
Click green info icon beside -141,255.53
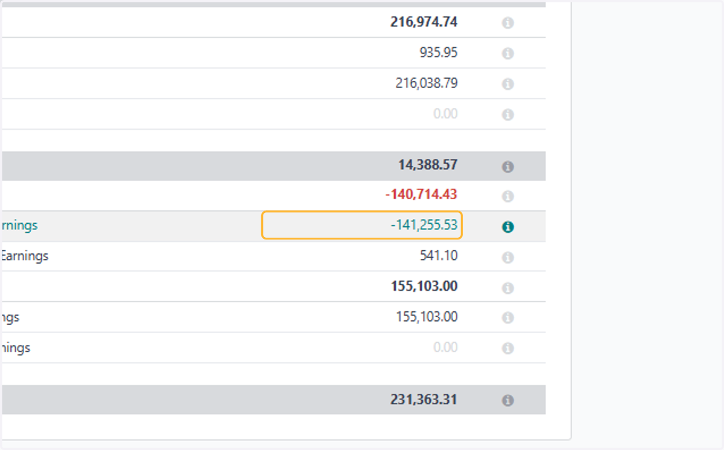click(508, 227)
